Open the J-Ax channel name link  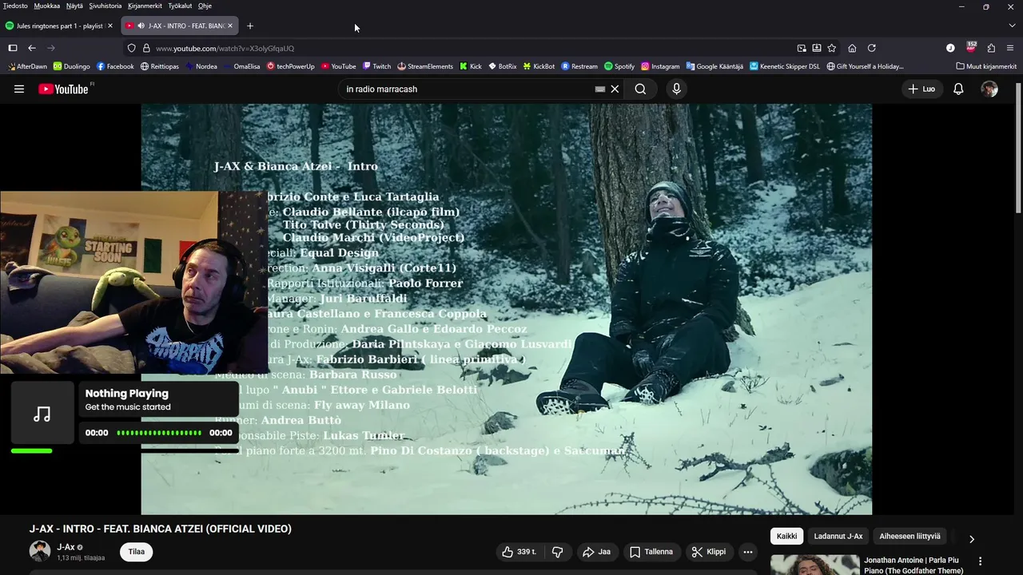[x=66, y=547]
